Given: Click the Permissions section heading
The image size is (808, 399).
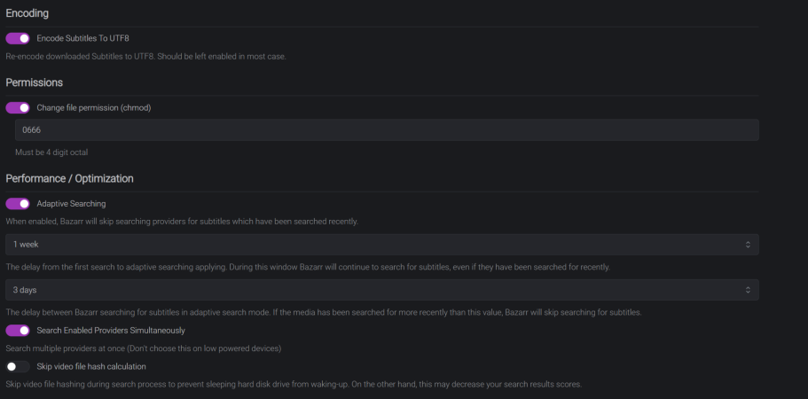Looking at the screenshot, I should (x=34, y=82).
